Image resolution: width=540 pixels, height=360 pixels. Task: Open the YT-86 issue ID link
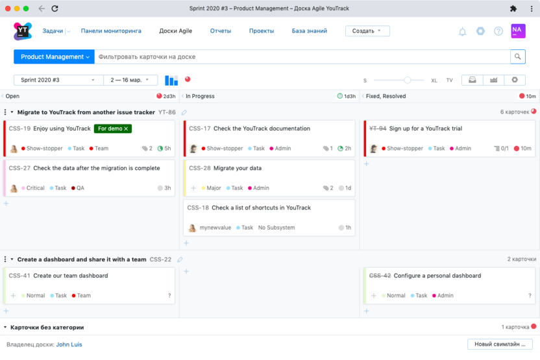click(167, 112)
